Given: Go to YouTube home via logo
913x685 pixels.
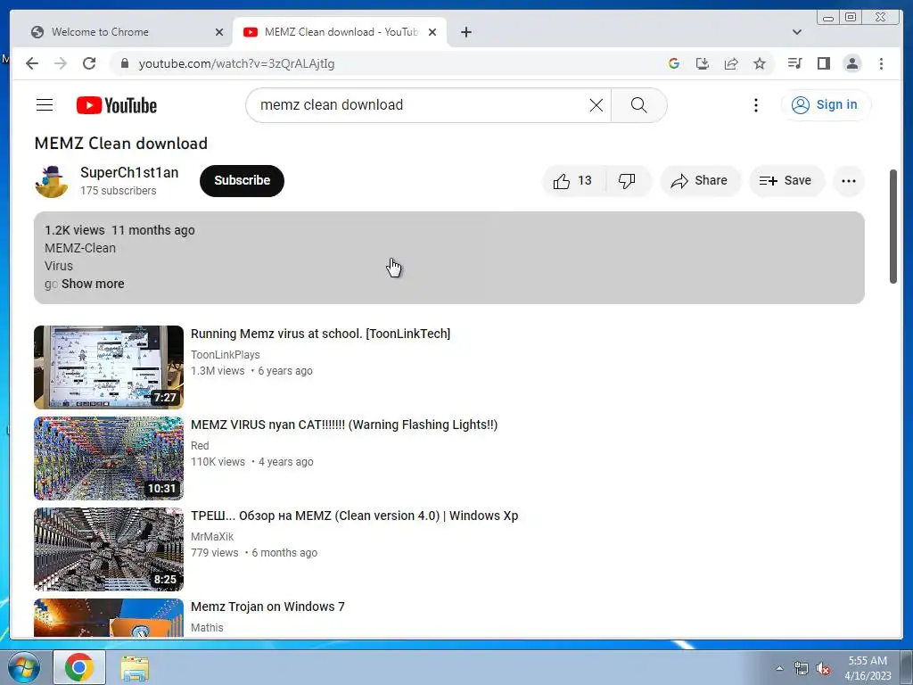Looking at the screenshot, I should pyautogui.click(x=117, y=105).
